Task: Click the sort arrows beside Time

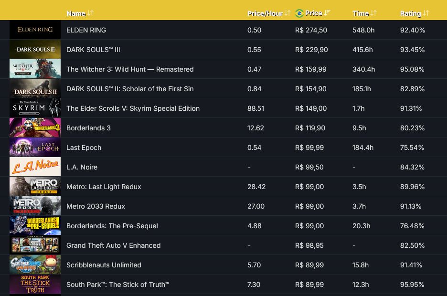Action: [x=373, y=13]
